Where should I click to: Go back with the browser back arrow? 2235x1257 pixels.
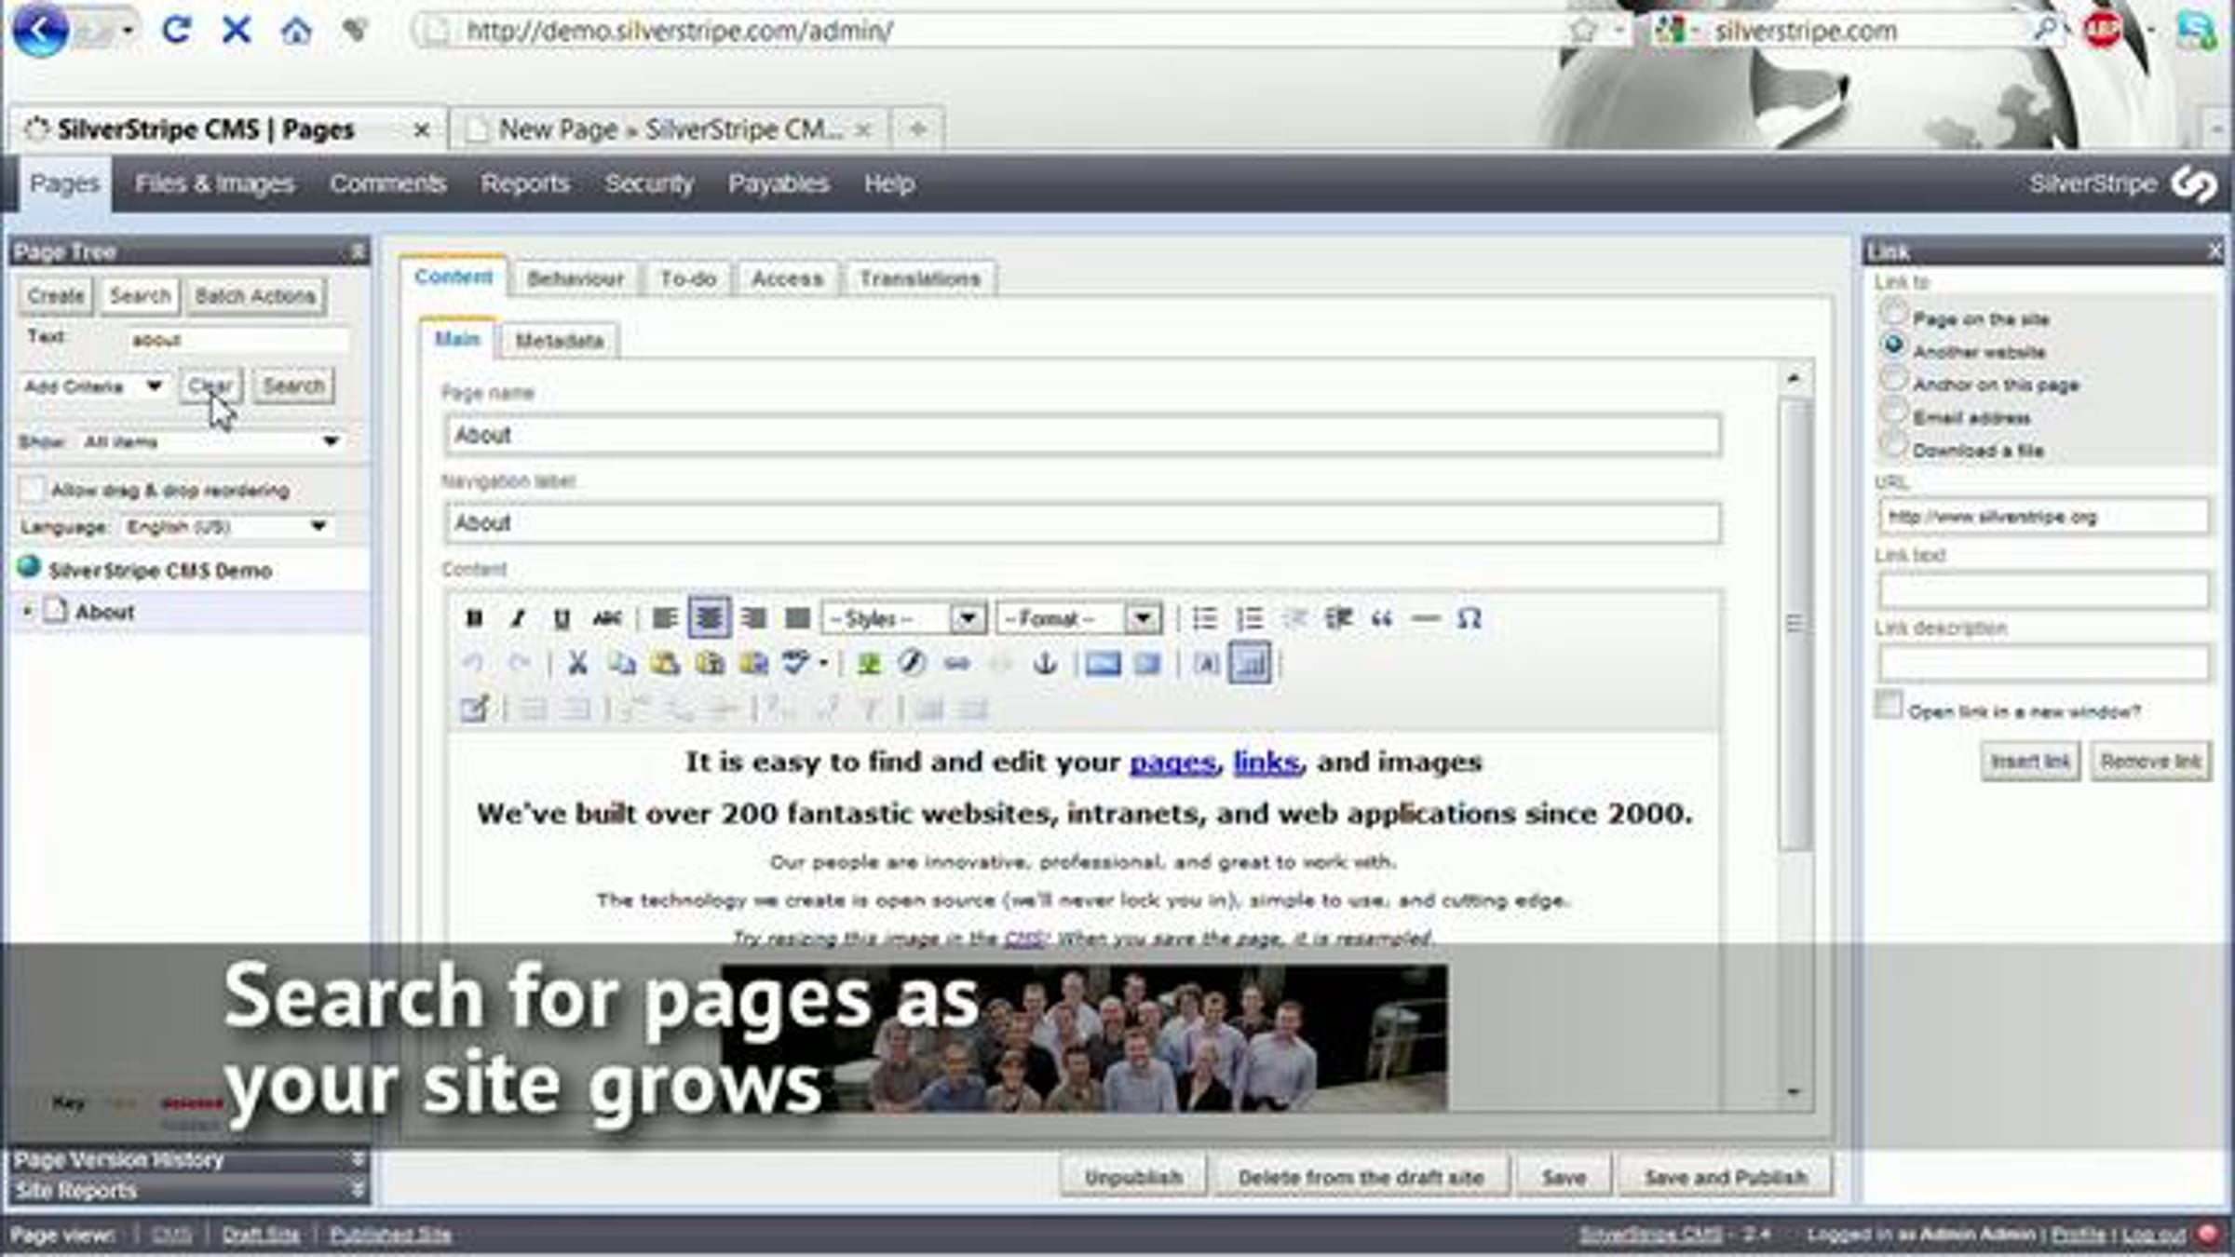coord(40,30)
